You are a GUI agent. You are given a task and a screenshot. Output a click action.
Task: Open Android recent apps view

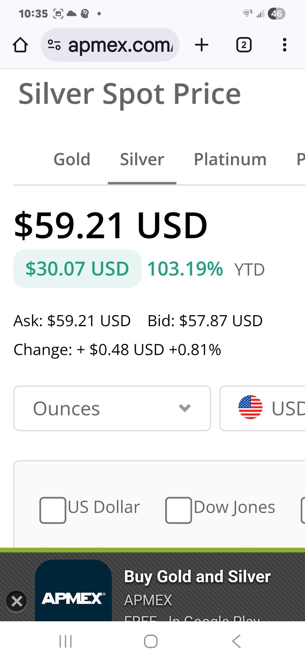coord(65,641)
